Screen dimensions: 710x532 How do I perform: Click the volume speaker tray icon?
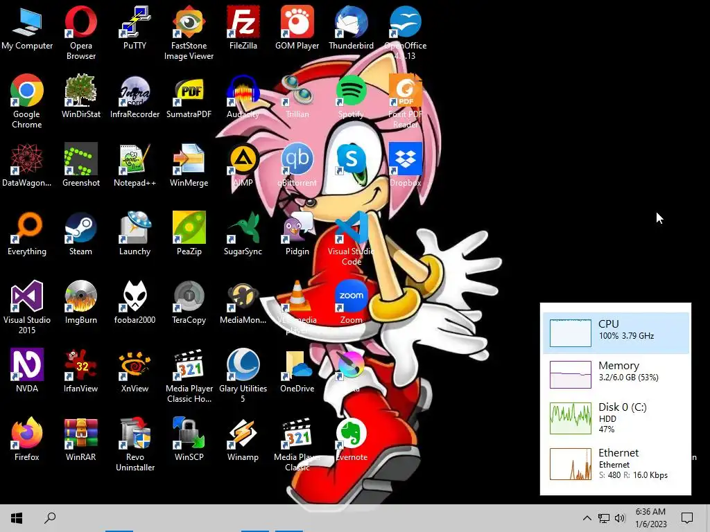click(x=620, y=518)
